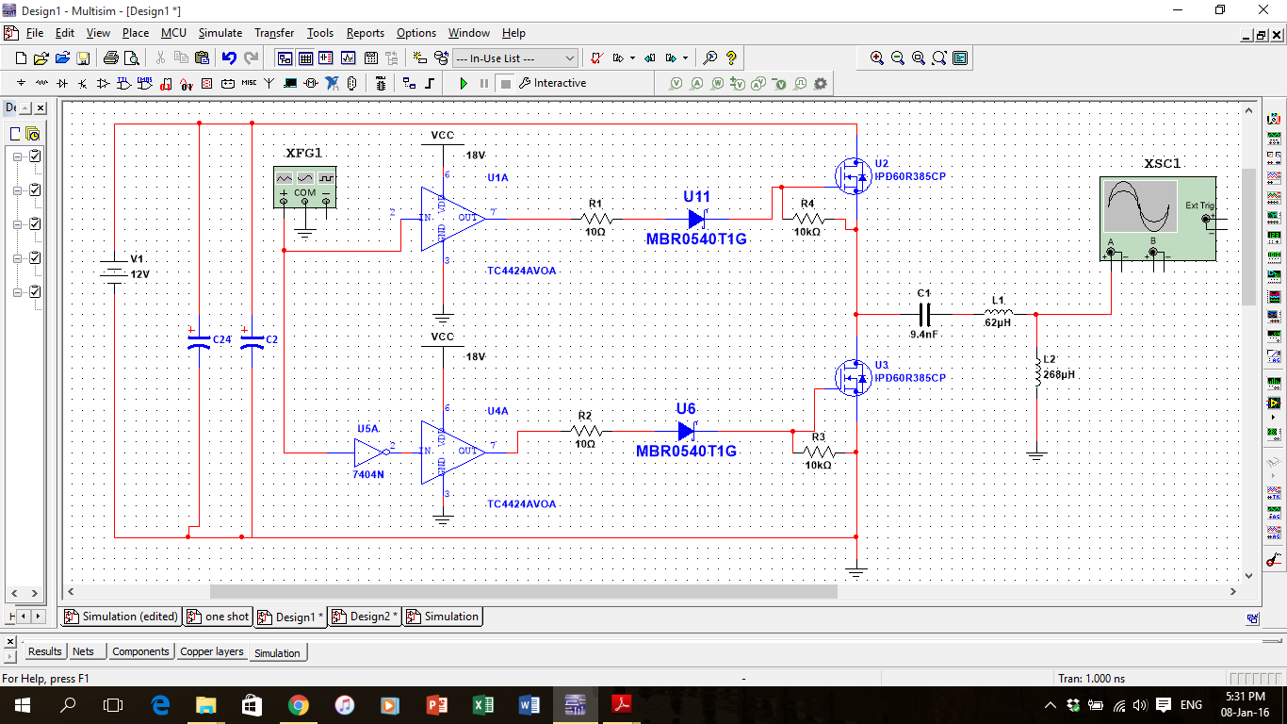This screenshot has height=724, width=1287.
Task: Open the CMOS components group
Action: (145, 83)
